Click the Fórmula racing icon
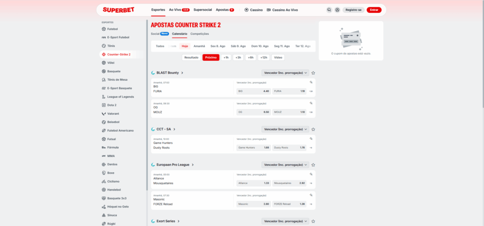Screen dimensions: 484x226 point(104,147)
